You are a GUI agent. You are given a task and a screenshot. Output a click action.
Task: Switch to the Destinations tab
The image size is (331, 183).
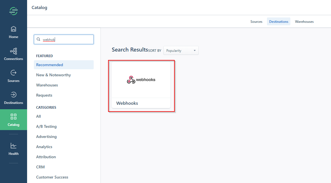(x=279, y=21)
